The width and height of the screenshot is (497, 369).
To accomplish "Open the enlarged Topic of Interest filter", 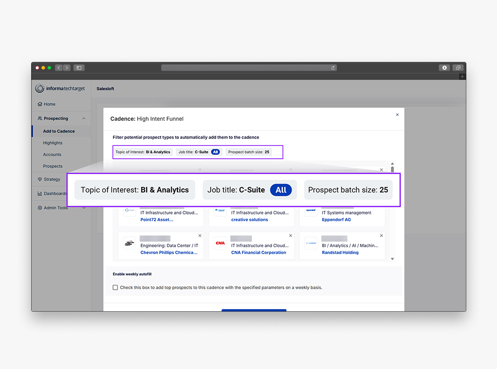I will 134,190.
